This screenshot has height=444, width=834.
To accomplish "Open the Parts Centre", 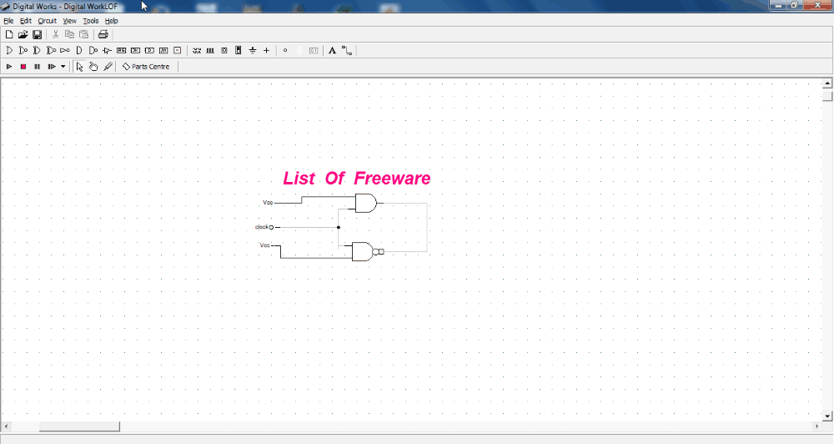I will click(146, 67).
